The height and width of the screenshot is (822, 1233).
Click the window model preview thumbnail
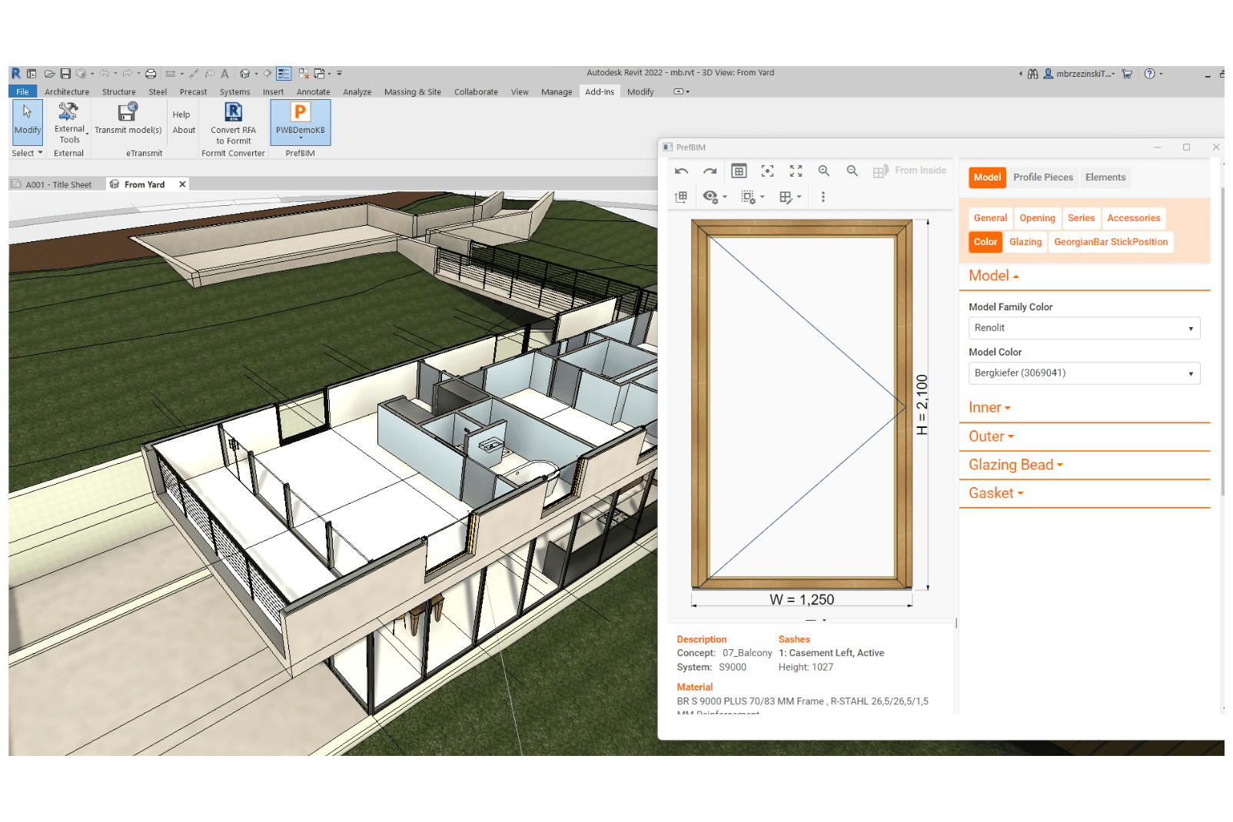pyautogui.click(x=802, y=404)
